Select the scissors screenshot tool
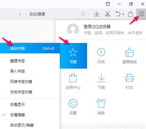This screenshot has width=146, height=129. tap(107, 14)
